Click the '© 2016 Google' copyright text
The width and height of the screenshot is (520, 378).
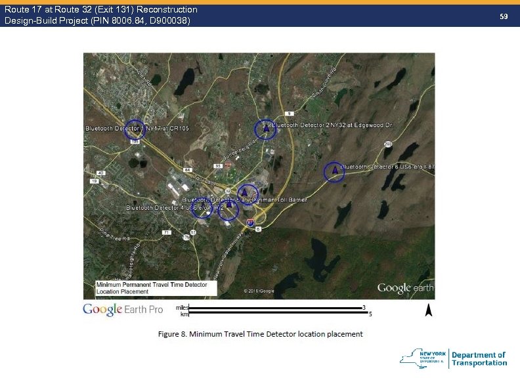pyautogui.click(x=259, y=291)
